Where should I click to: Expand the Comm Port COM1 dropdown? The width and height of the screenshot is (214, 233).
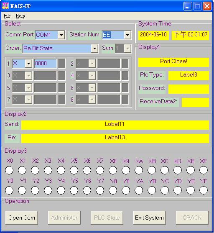(61, 35)
